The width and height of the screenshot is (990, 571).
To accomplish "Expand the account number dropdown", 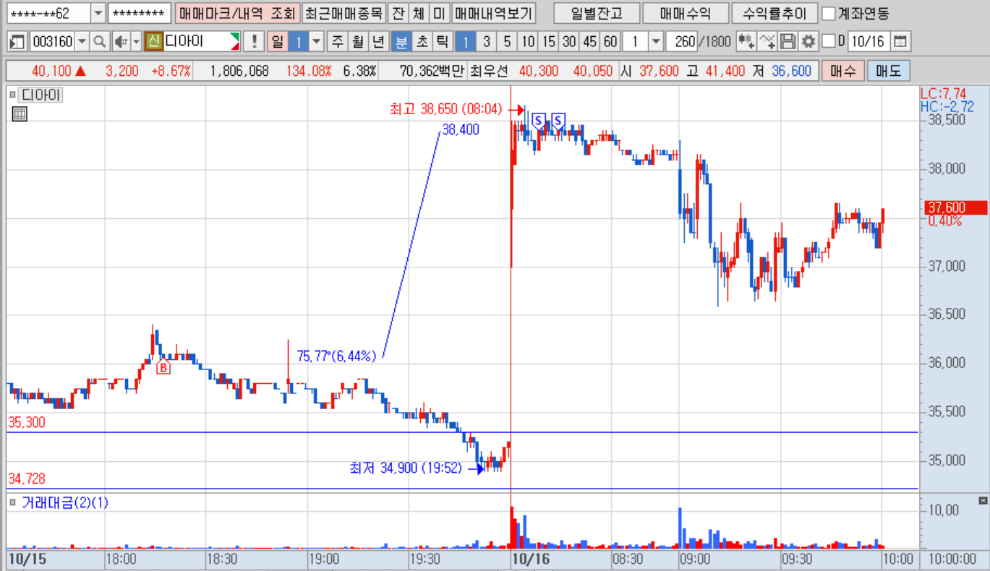I will point(98,13).
